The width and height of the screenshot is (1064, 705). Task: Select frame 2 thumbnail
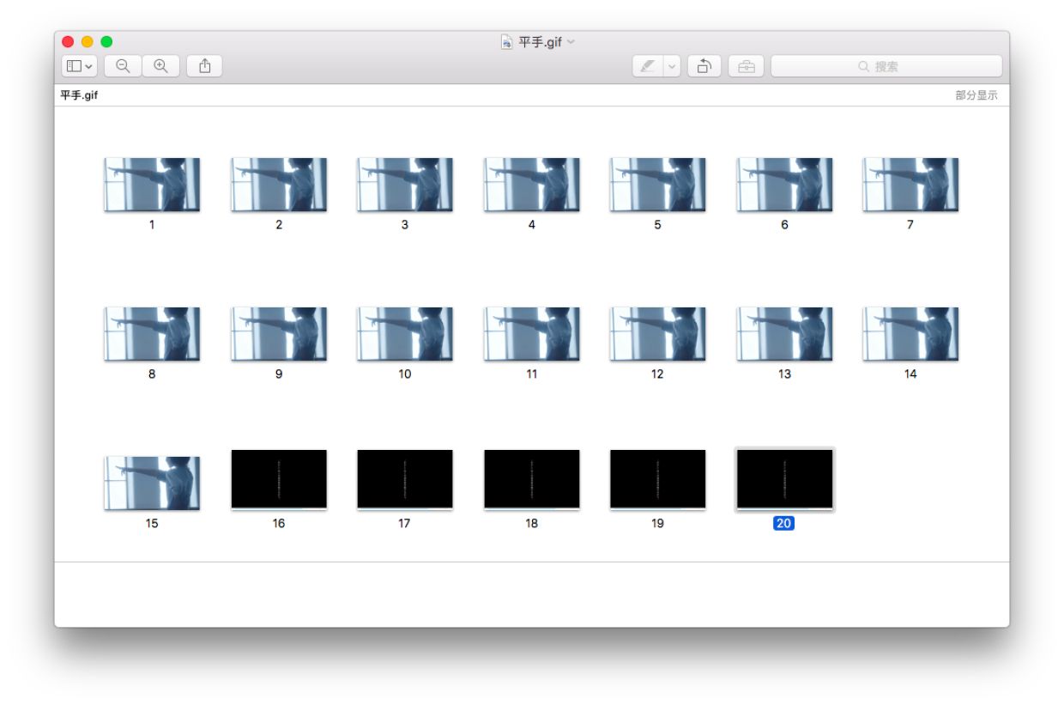coord(279,185)
